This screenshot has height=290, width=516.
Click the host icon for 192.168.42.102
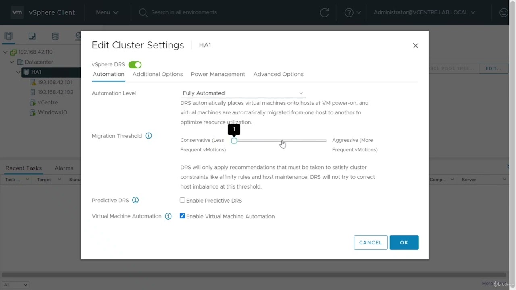[x=33, y=92]
